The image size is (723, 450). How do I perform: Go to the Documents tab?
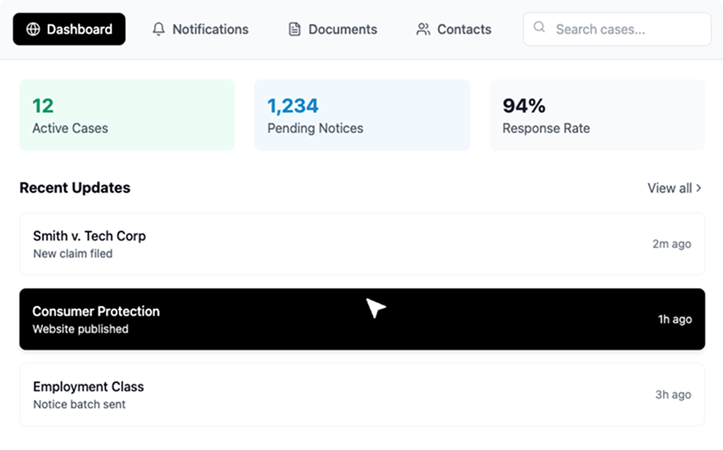pyautogui.click(x=333, y=29)
